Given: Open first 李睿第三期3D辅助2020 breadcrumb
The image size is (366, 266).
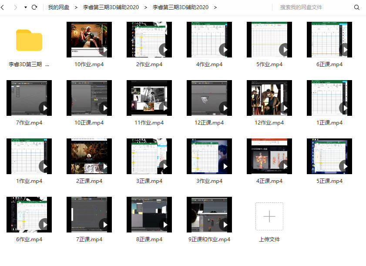Looking at the screenshot, I should [x=111, y=7].
